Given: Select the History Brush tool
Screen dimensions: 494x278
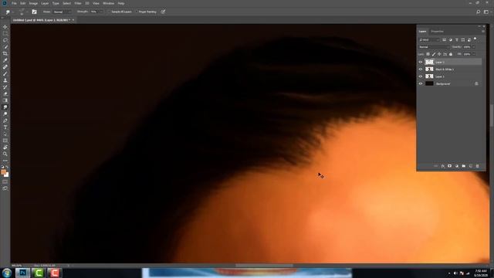Looking at the screenshot, I should (x=5, y=87).
